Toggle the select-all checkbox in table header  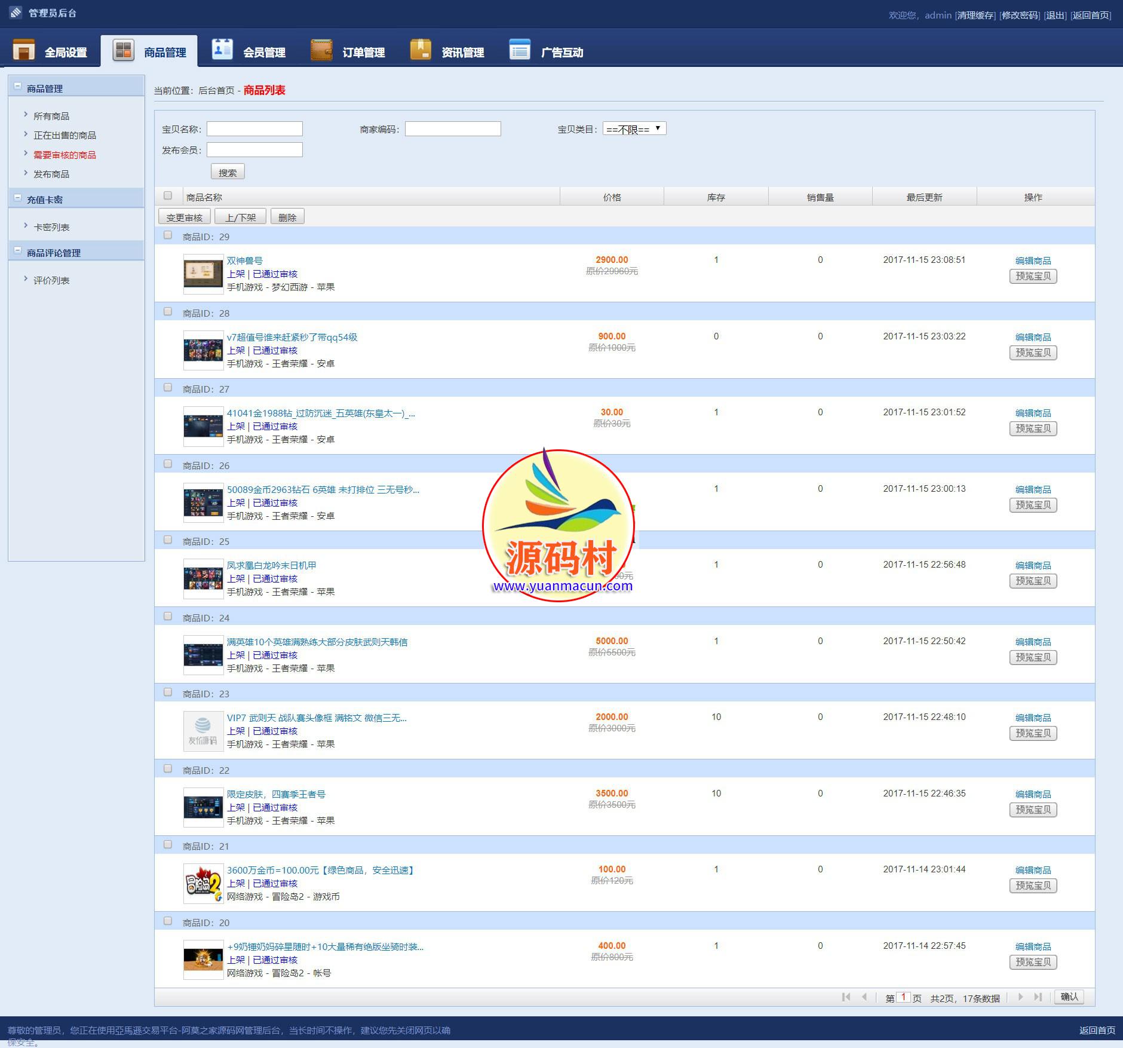(x=168, y=196)
